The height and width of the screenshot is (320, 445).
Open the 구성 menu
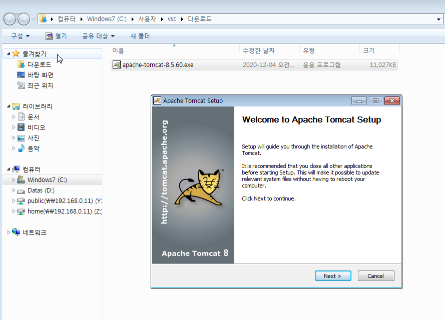tap(20, 36)
